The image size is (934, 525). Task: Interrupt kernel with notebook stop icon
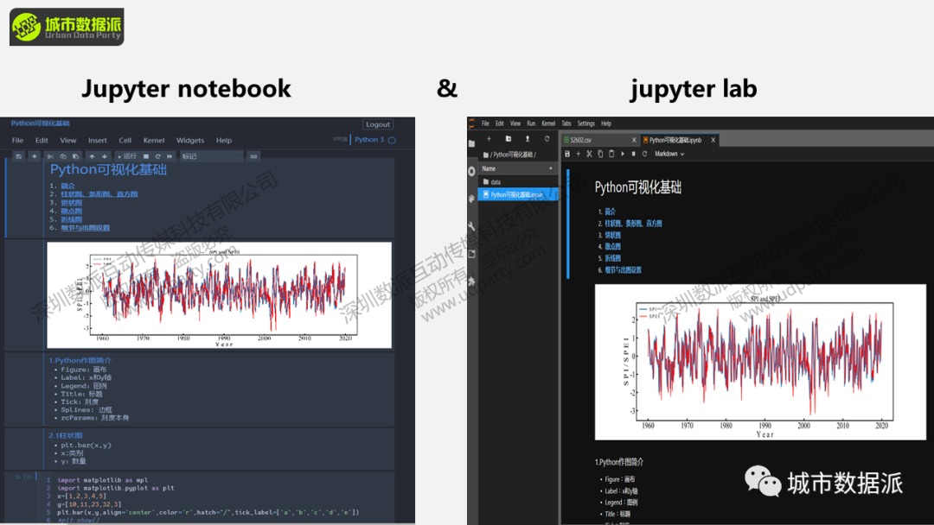click(x=146, y=156)
